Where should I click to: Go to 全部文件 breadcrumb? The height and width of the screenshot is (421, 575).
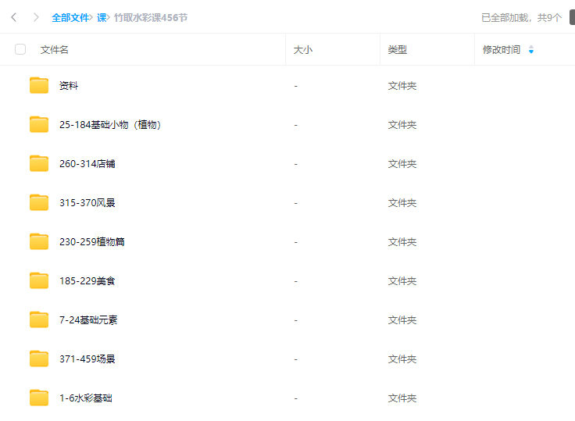tap(70, 17)
